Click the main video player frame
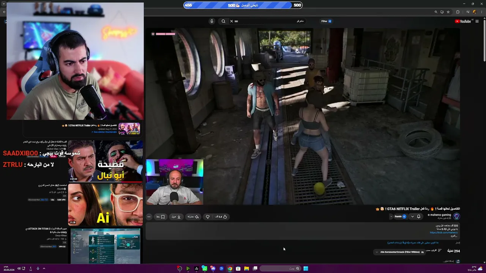Viewport: 486px width, 273px height. pos(303,116)
